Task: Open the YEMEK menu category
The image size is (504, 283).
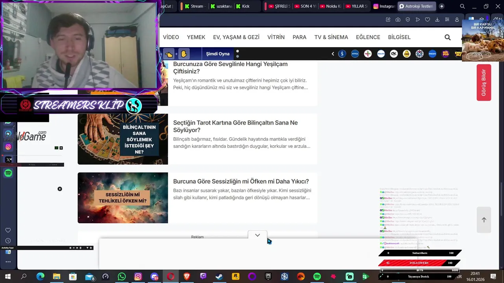Action: click(x=196, y=37)
